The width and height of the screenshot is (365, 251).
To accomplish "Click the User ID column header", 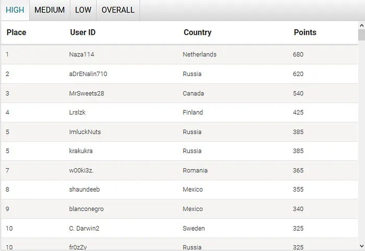I will pos(82,32).
